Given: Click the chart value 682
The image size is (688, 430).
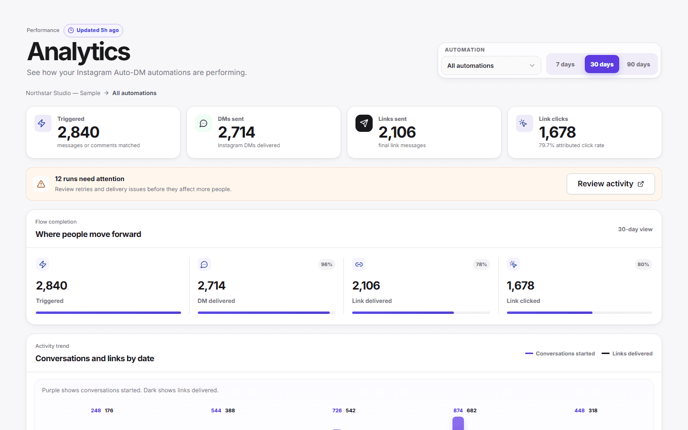Looking at the screenshot, I should [x=472, y=410].
